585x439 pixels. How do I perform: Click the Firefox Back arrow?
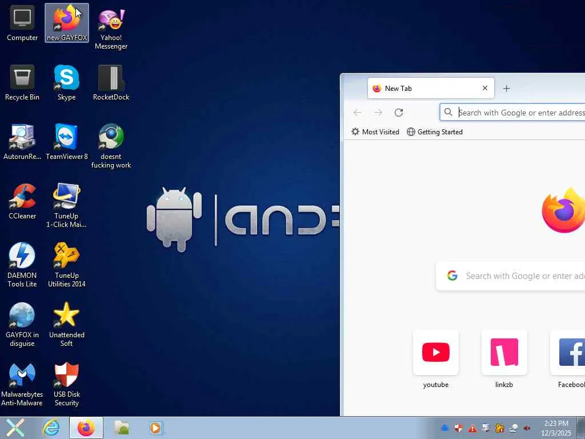(x=358, y=113)
